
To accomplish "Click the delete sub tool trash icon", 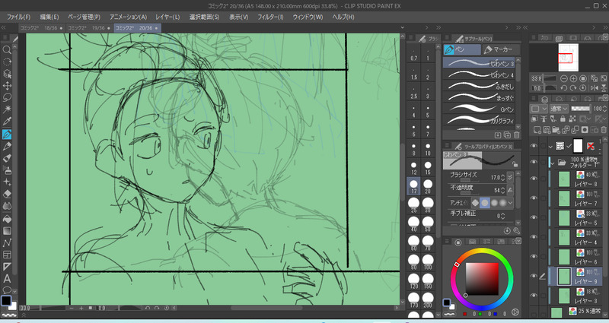I will click(x=517, y=135).
